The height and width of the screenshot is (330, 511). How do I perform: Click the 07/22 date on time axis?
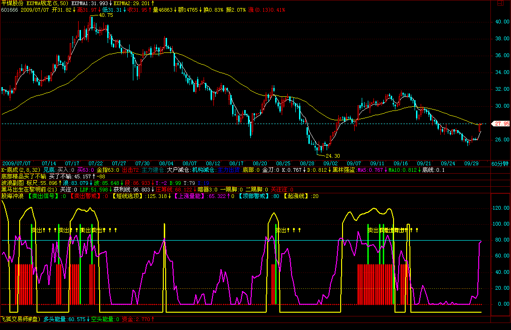[95, 163]
